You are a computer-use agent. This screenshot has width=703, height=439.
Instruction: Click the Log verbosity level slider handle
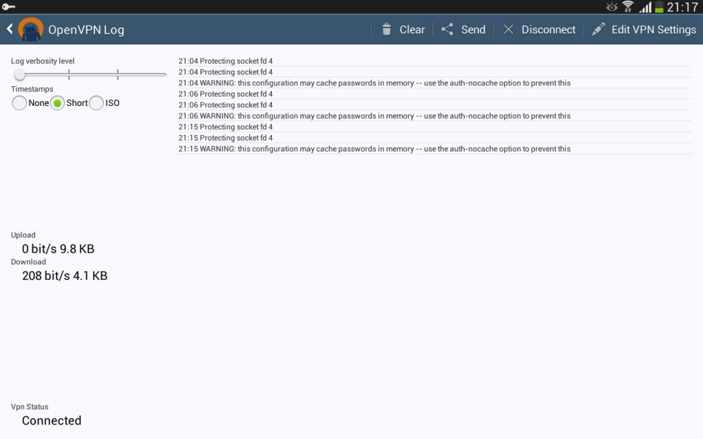19,75
